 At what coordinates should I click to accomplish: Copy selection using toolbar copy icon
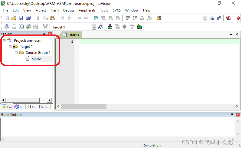(x=45, y=18)
